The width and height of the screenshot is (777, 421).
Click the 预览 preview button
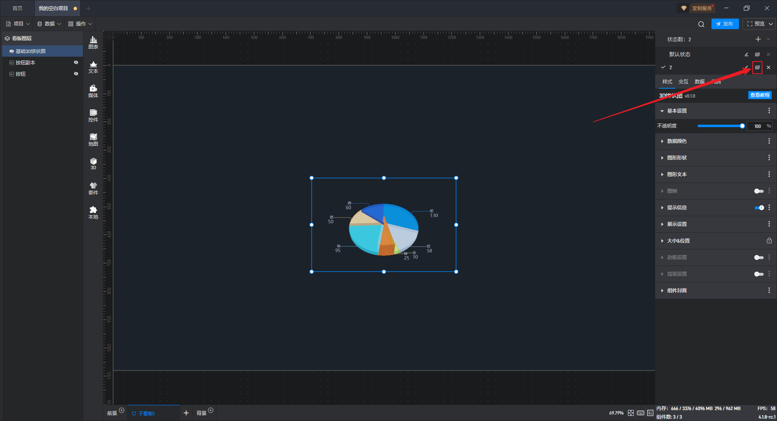(x=756, y=24)
